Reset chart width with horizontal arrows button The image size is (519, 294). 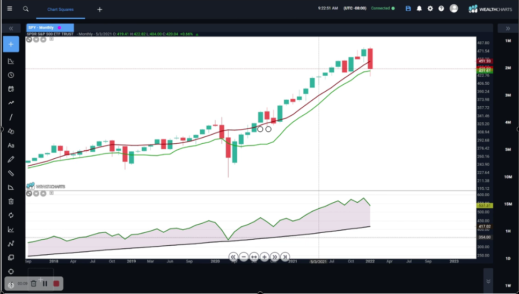[x=254, y=257]
